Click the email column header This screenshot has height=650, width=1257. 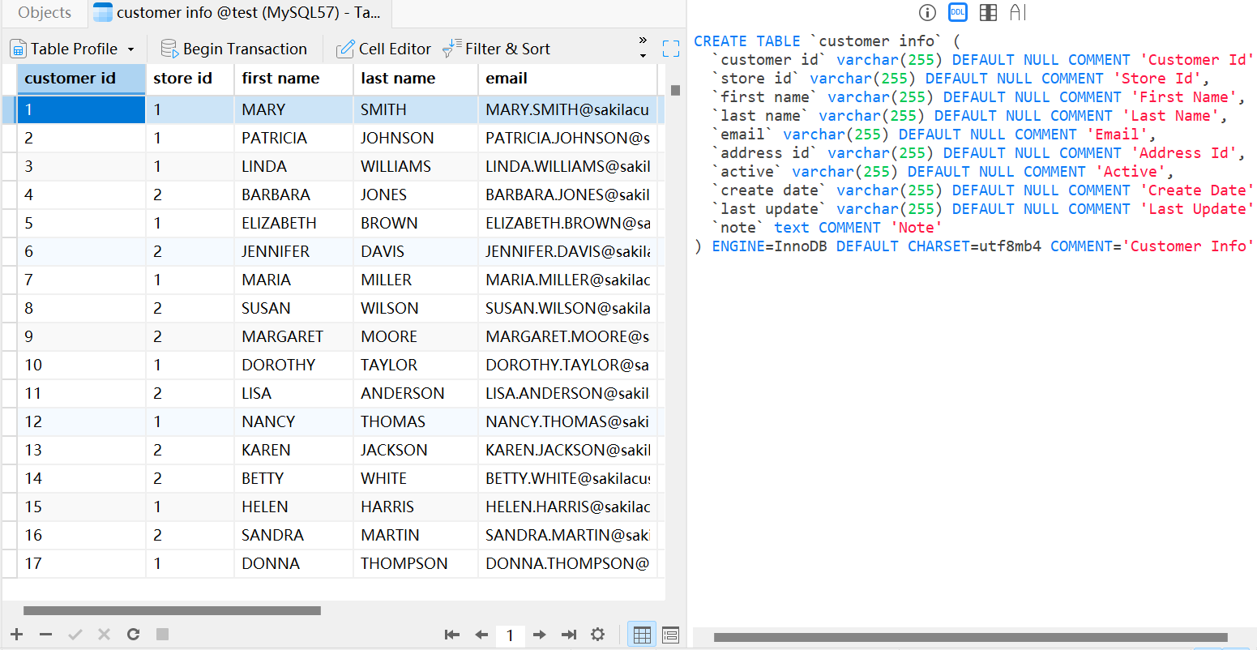567,79
